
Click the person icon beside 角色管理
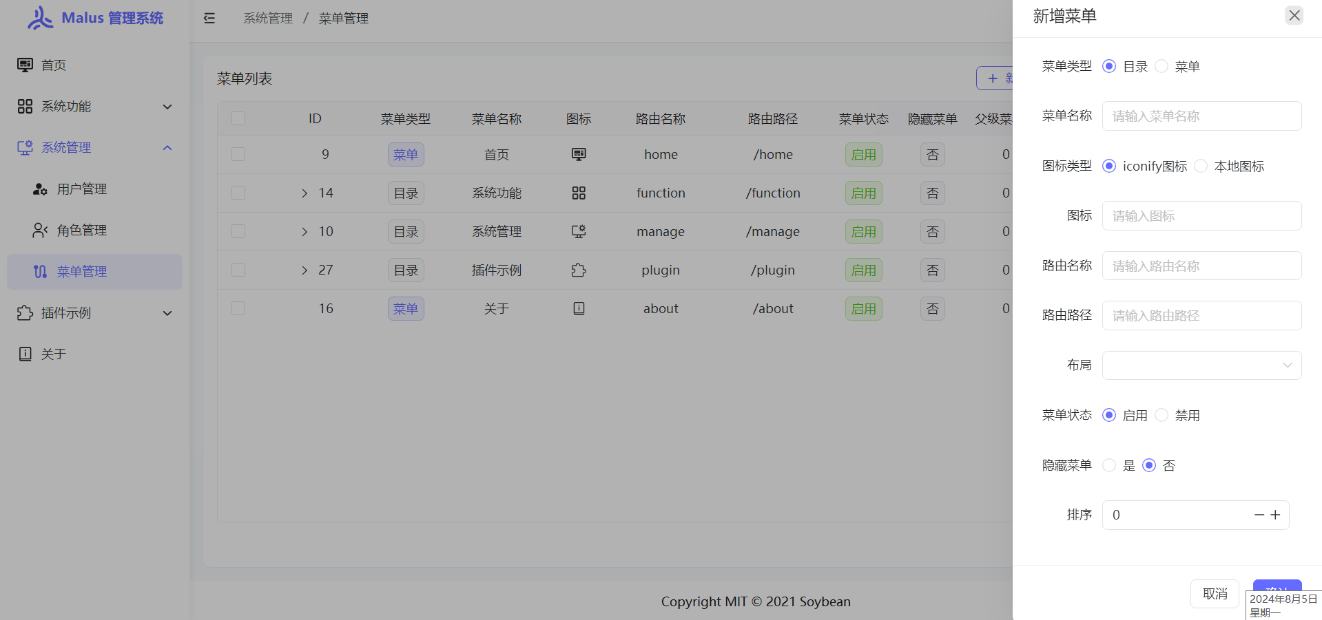[x=41, y=230]
